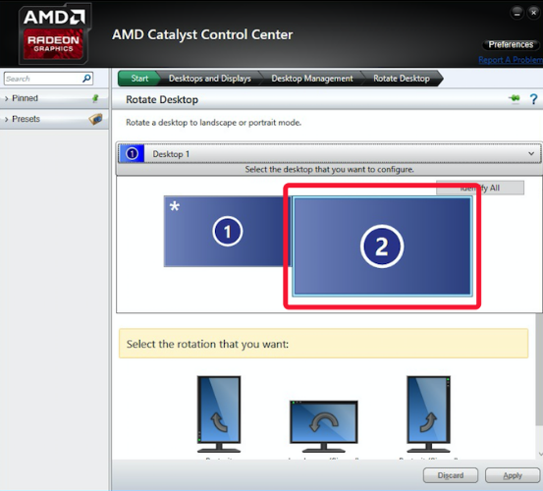Click the Presets icon in sidebar

pyautogui.click(x=95, y=119)
